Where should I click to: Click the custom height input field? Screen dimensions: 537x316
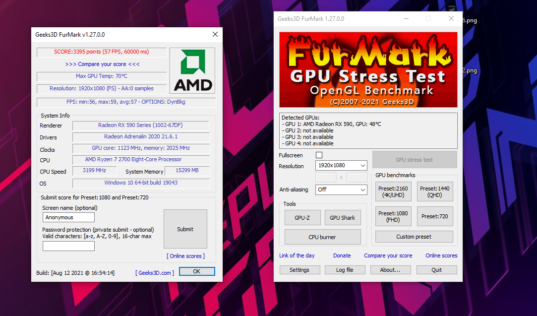[x=357, y=177]
